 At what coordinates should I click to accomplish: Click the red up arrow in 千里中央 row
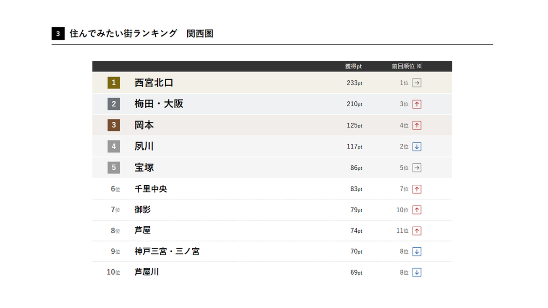(x=416, y=189)
